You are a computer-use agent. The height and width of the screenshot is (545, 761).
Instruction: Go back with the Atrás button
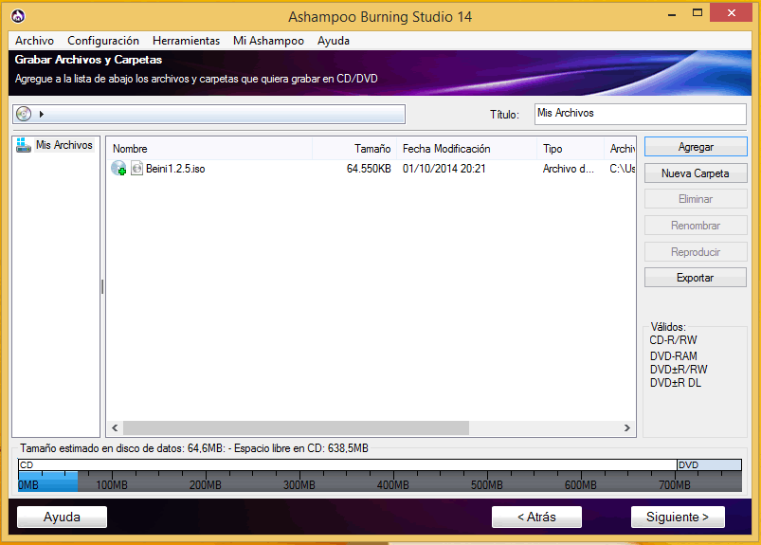pyautogui.click(x=536, y=518)
